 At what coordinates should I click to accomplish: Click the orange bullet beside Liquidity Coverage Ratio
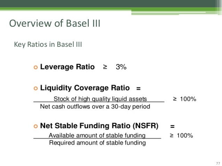(x=36, y=89)
